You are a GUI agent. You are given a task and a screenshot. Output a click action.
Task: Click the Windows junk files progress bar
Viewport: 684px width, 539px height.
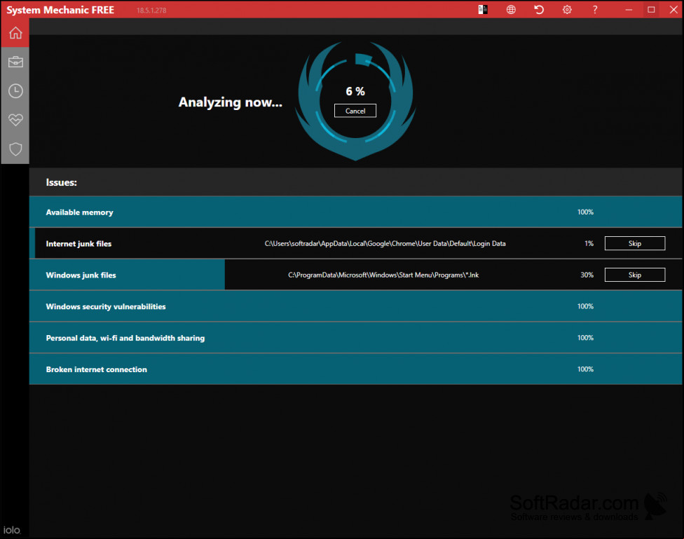(x=127, y=275)
